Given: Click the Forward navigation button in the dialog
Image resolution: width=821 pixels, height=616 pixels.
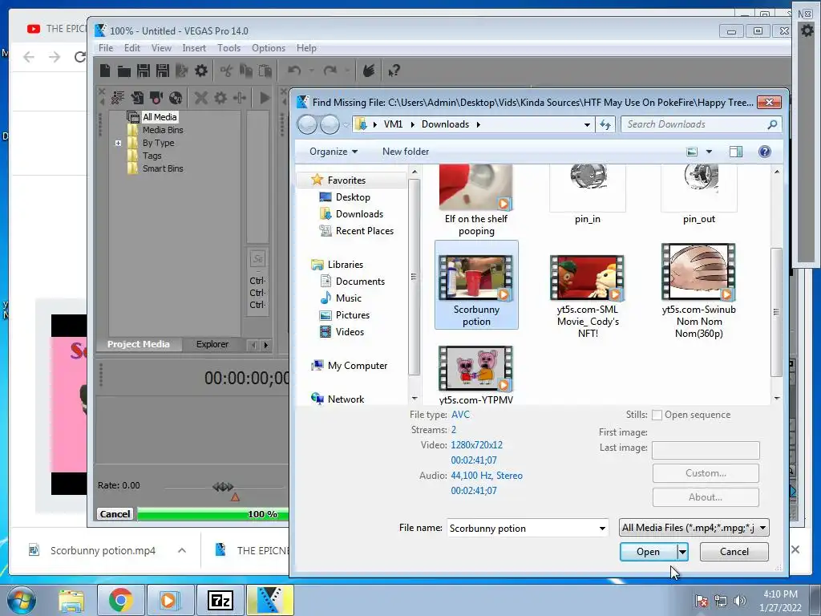Looking at the screenshot, I should (x=330, y=124).
